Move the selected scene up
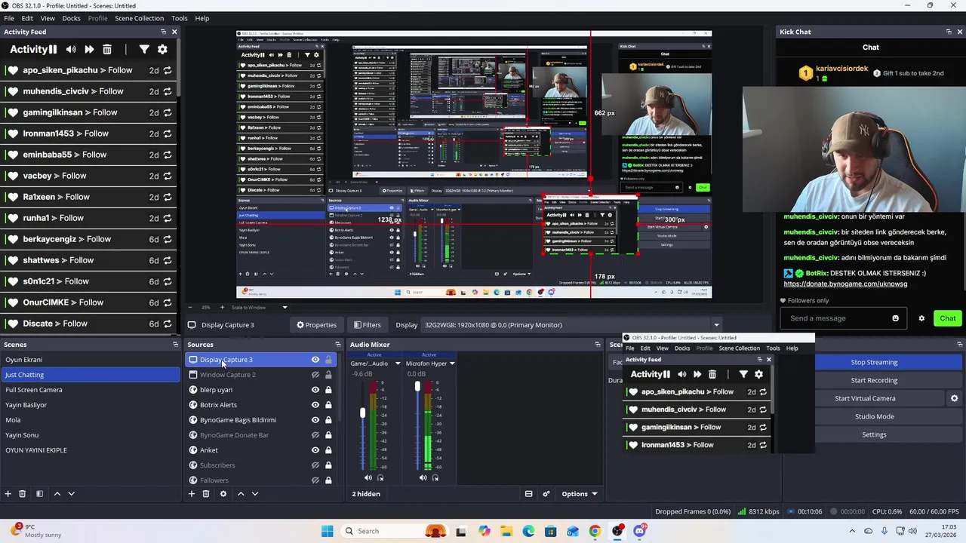This screenshot has width=966, height=543. [x=57, y=494]
